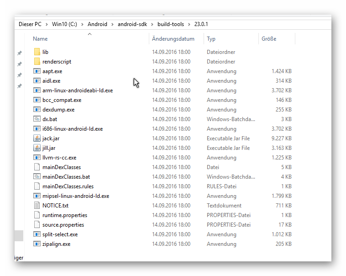Click the dx.bat batch file icon
Viewport: 346px width, 276px height.
37,119
